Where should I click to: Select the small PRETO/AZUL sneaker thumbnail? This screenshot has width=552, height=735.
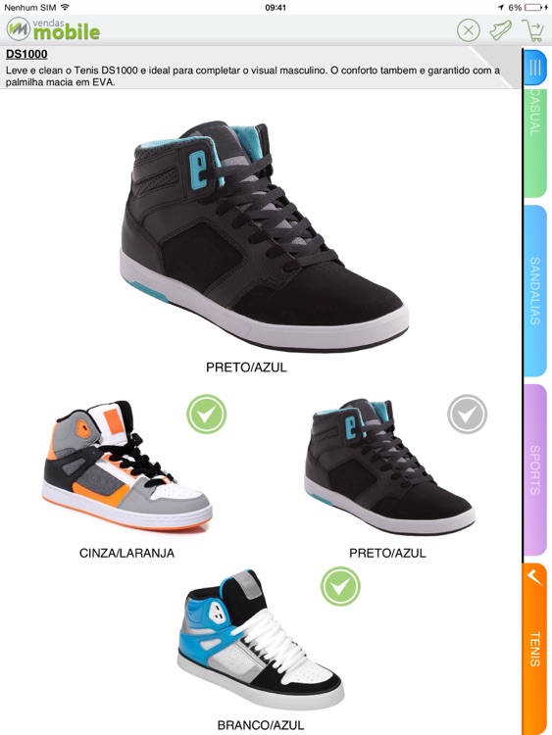(388, 467)
